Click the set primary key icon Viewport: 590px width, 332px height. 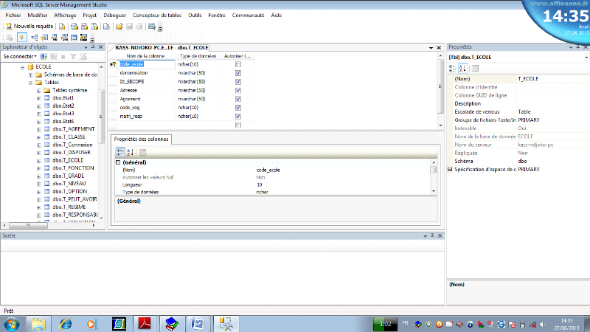pos(22,38)
